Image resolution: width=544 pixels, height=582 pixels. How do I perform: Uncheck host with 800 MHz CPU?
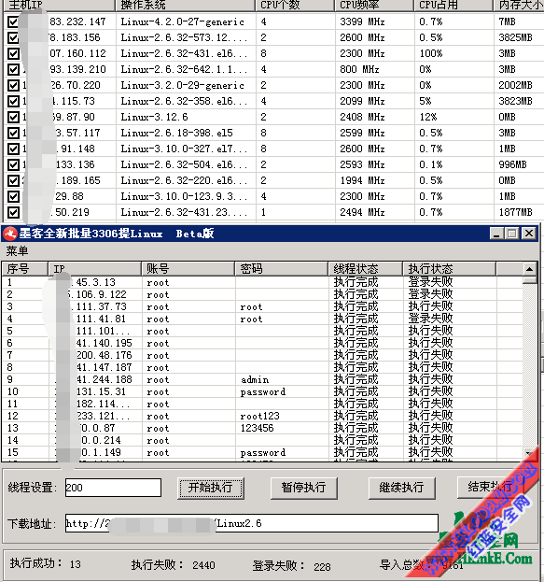tap(13, 69)
